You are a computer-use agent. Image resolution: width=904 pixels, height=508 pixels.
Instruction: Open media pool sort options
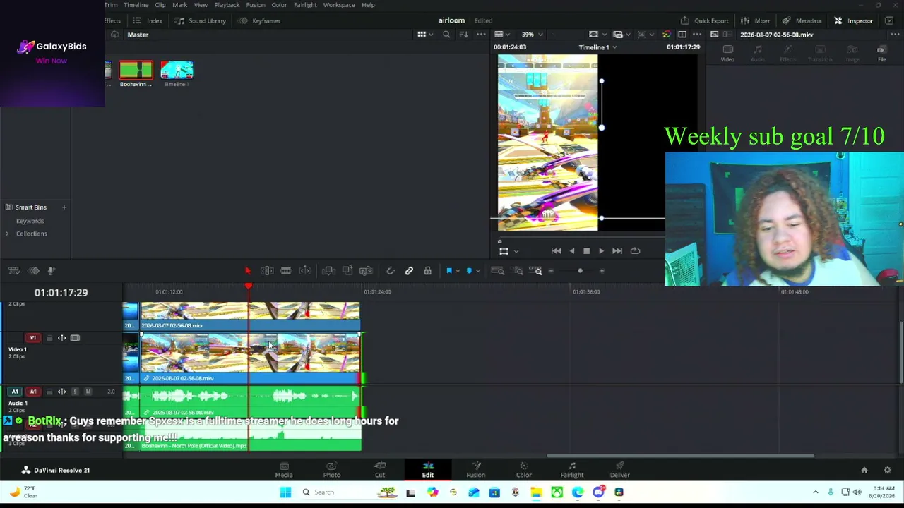(x=464, y=35)
